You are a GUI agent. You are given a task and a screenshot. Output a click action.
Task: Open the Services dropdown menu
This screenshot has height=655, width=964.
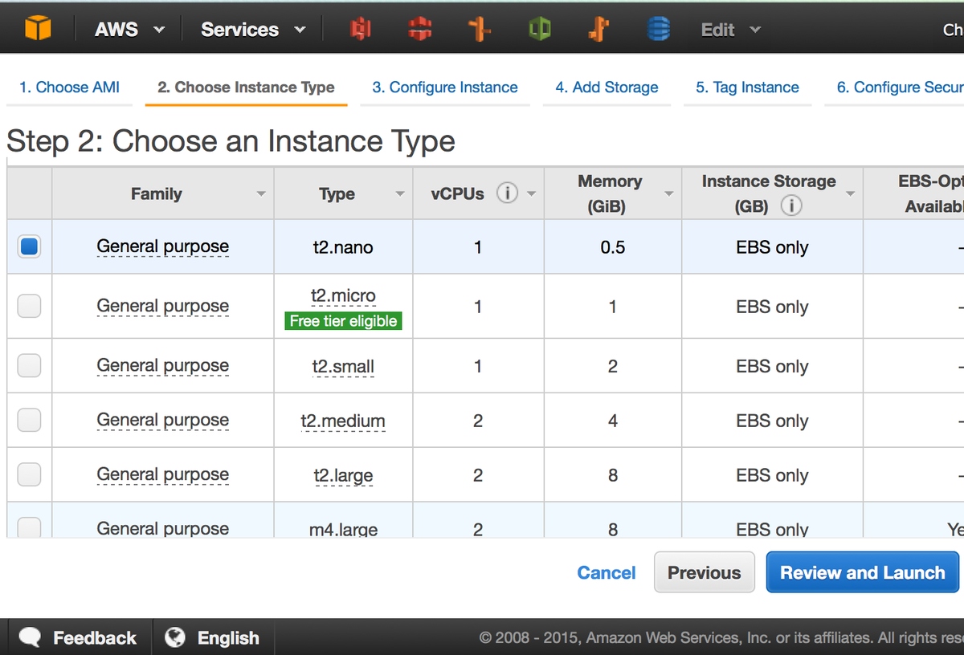252,30
